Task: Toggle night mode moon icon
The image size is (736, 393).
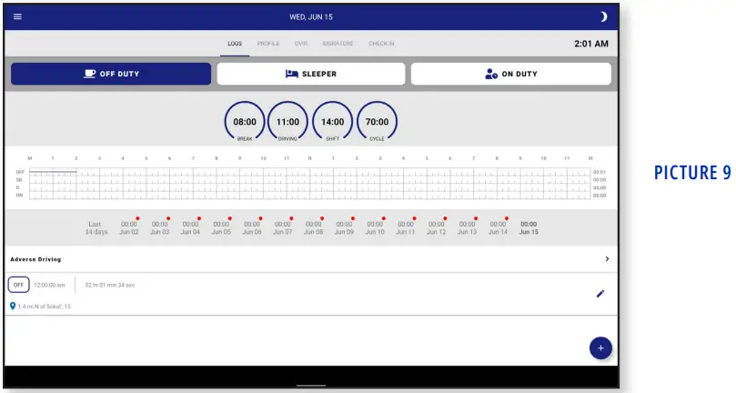Action: tap(604, 16)
